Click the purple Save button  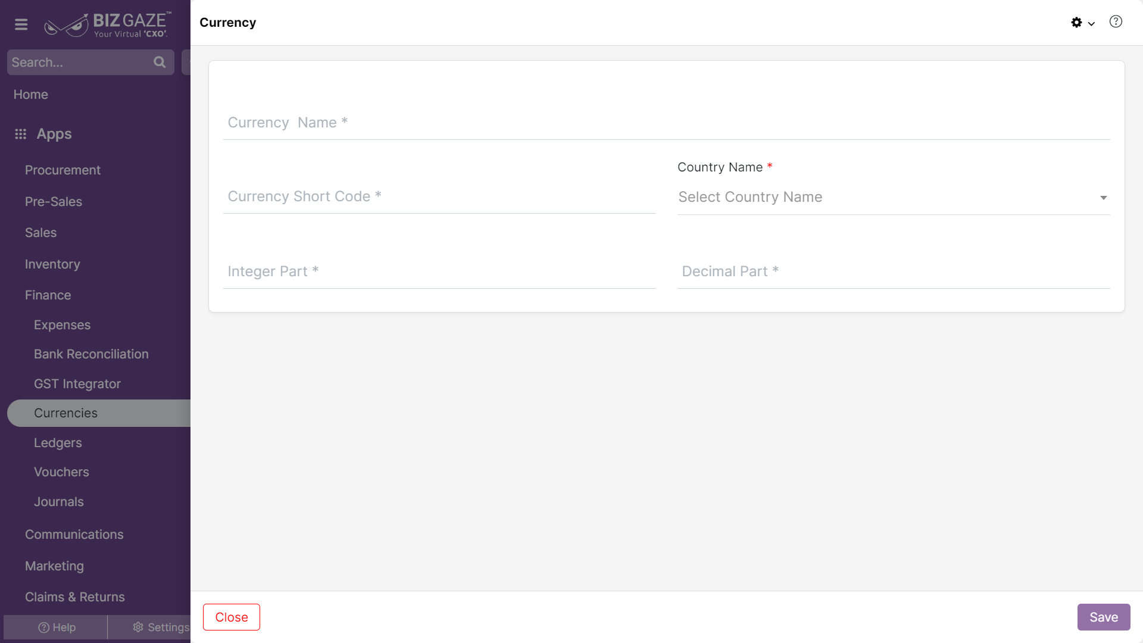(1104, 617)
